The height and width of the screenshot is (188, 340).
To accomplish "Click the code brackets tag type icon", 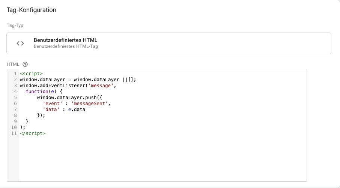I will pos(20,43).
